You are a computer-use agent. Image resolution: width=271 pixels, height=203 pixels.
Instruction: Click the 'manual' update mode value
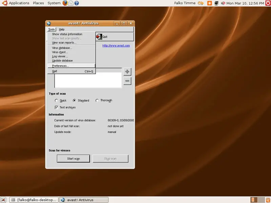tap(112, 132)
